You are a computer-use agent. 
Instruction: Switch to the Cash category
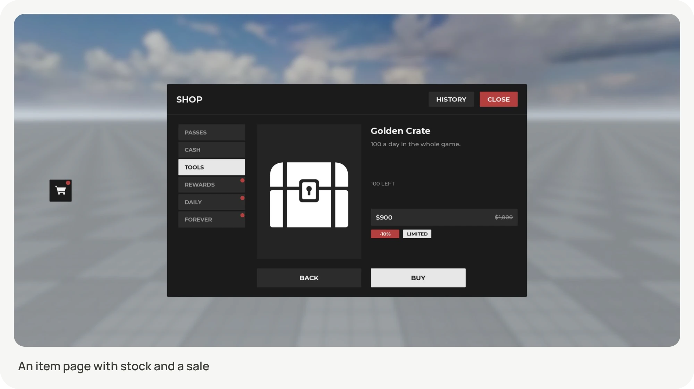[x=212, y=150]
